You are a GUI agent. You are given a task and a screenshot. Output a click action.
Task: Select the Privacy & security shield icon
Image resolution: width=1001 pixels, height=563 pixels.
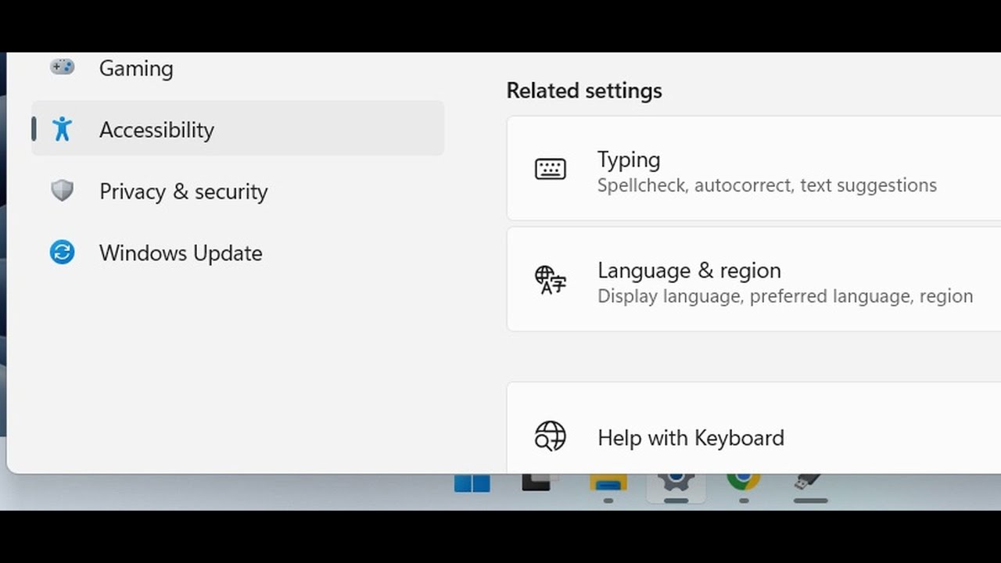click(x=62, y=191)
